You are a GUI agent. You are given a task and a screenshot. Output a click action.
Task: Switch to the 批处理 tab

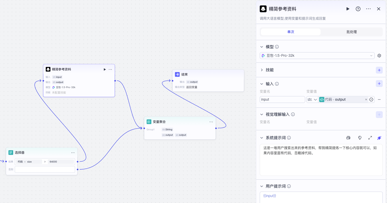[351, 32]
